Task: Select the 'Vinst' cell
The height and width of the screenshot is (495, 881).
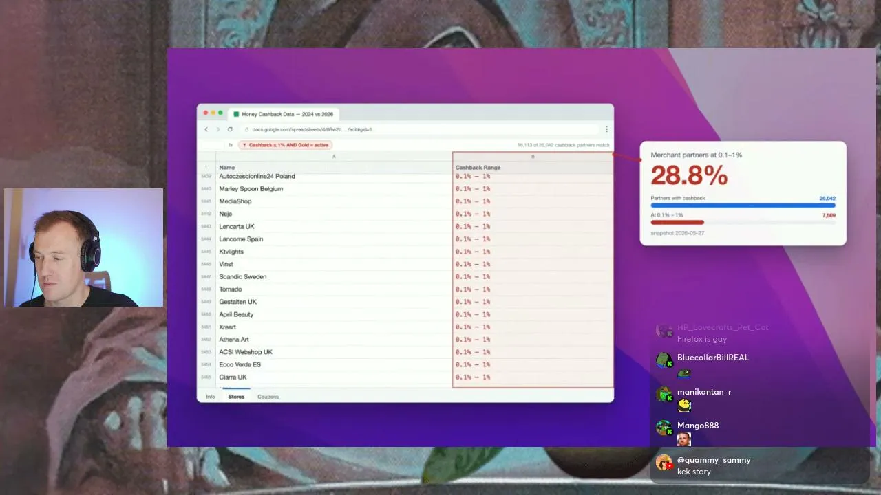Action: [x=334, y=264]
